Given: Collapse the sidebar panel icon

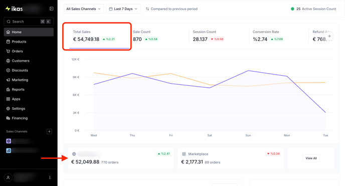Looking at the screenshot, I should (52, 9).
